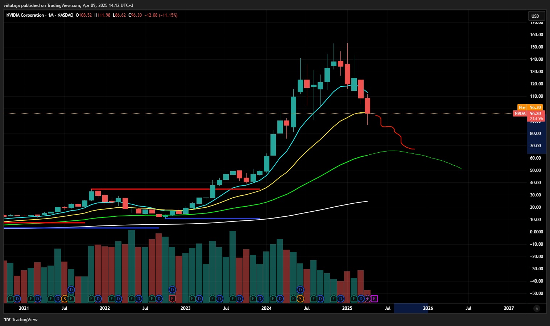550x326 pixels.
Task: Click the NASDAQ exchange label in legend
Action: (65, 15)
